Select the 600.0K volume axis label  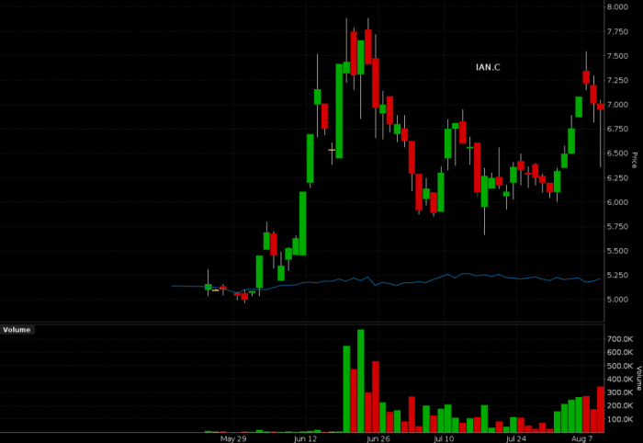(620, 352)
